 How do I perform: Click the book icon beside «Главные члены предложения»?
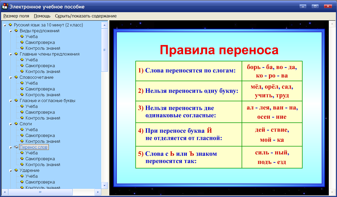17,54
